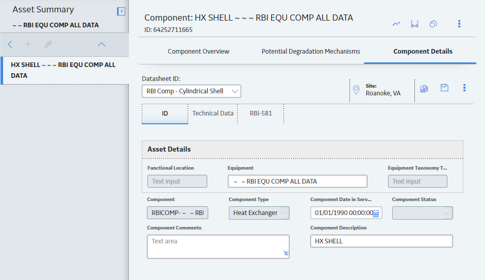Click the copy document datasheet icon

point(424,89)
